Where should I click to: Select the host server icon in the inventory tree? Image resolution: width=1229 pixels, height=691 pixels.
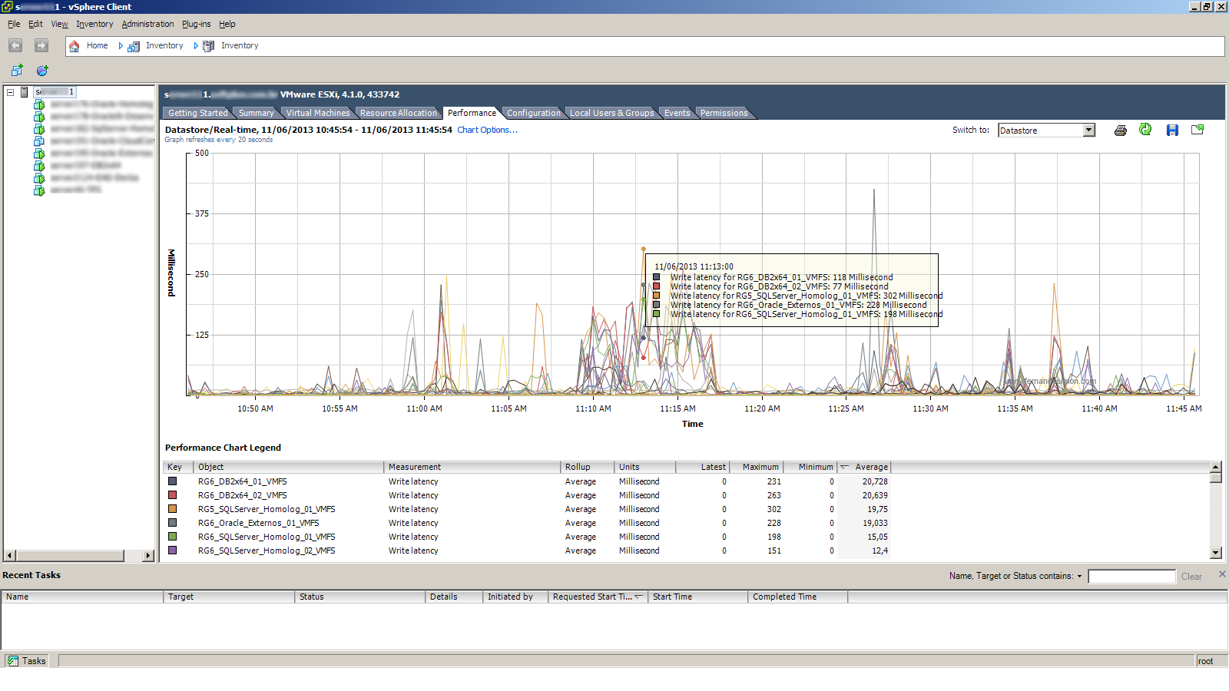[25, 92]
